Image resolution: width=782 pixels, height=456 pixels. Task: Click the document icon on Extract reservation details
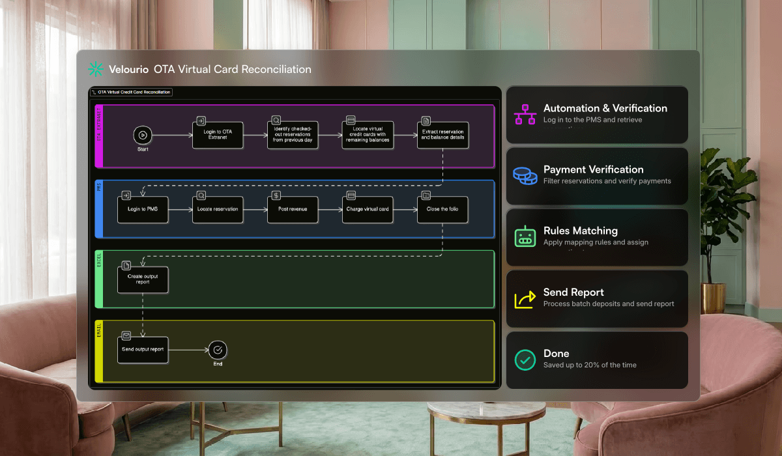click(x=426, y=121)
